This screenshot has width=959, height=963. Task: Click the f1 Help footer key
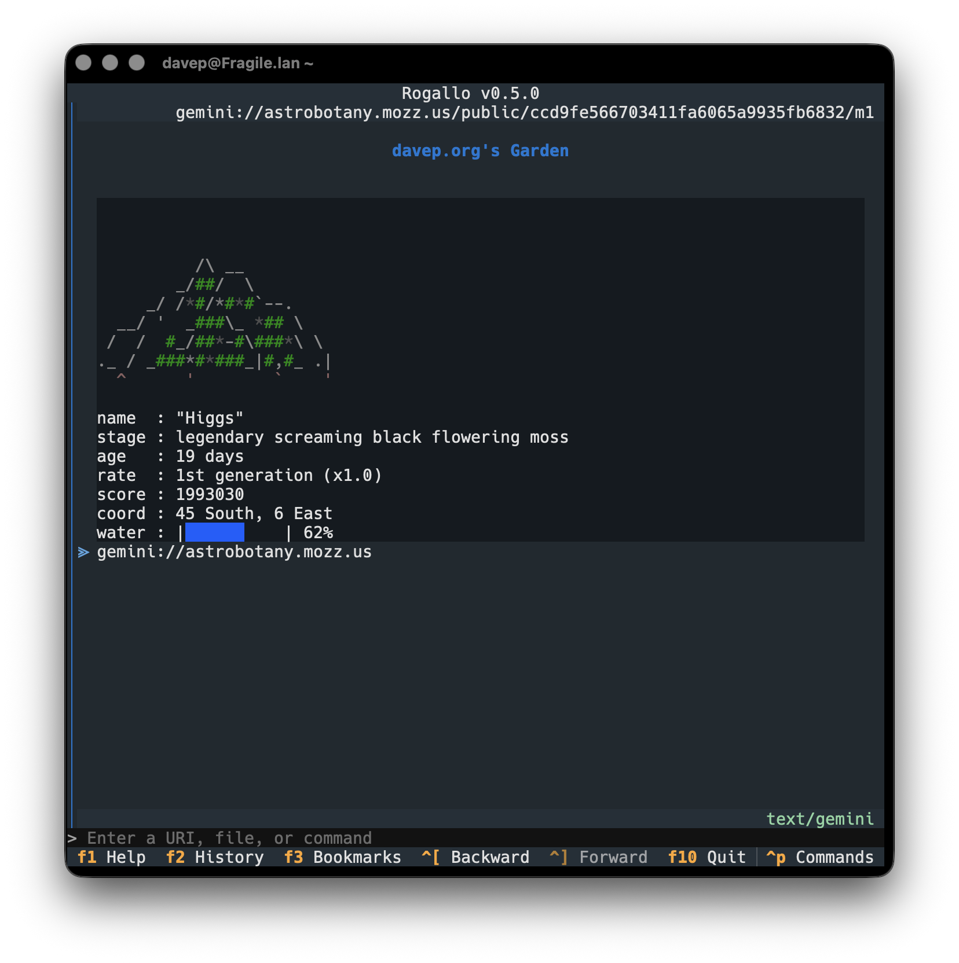pos(111,857)
